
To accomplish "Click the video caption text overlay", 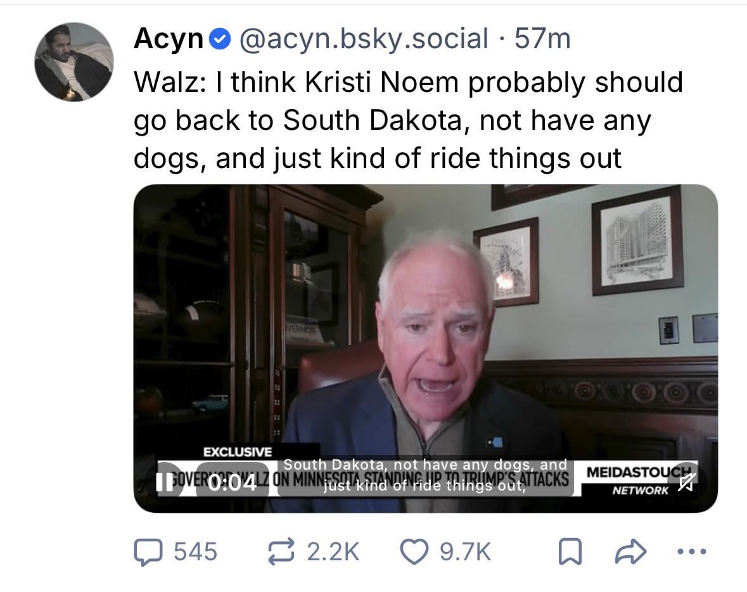I will click(425, 475).
